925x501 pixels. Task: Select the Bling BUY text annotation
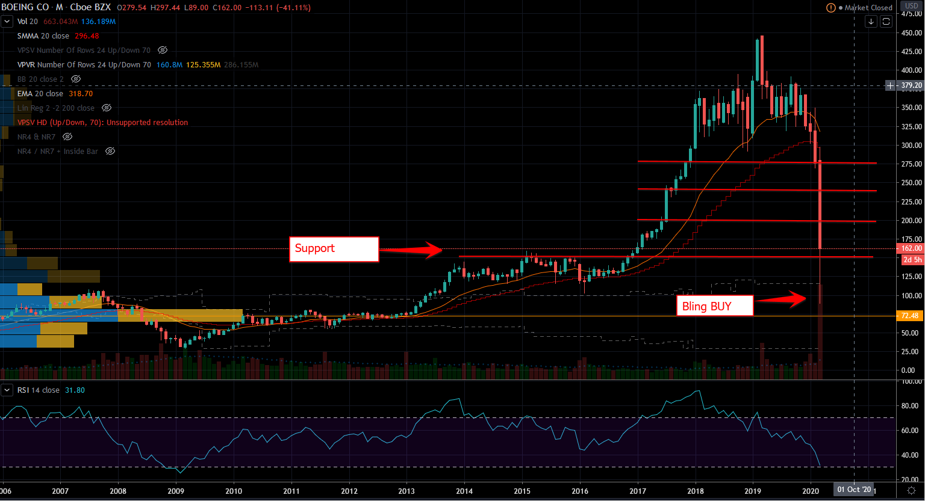(715, 306)
